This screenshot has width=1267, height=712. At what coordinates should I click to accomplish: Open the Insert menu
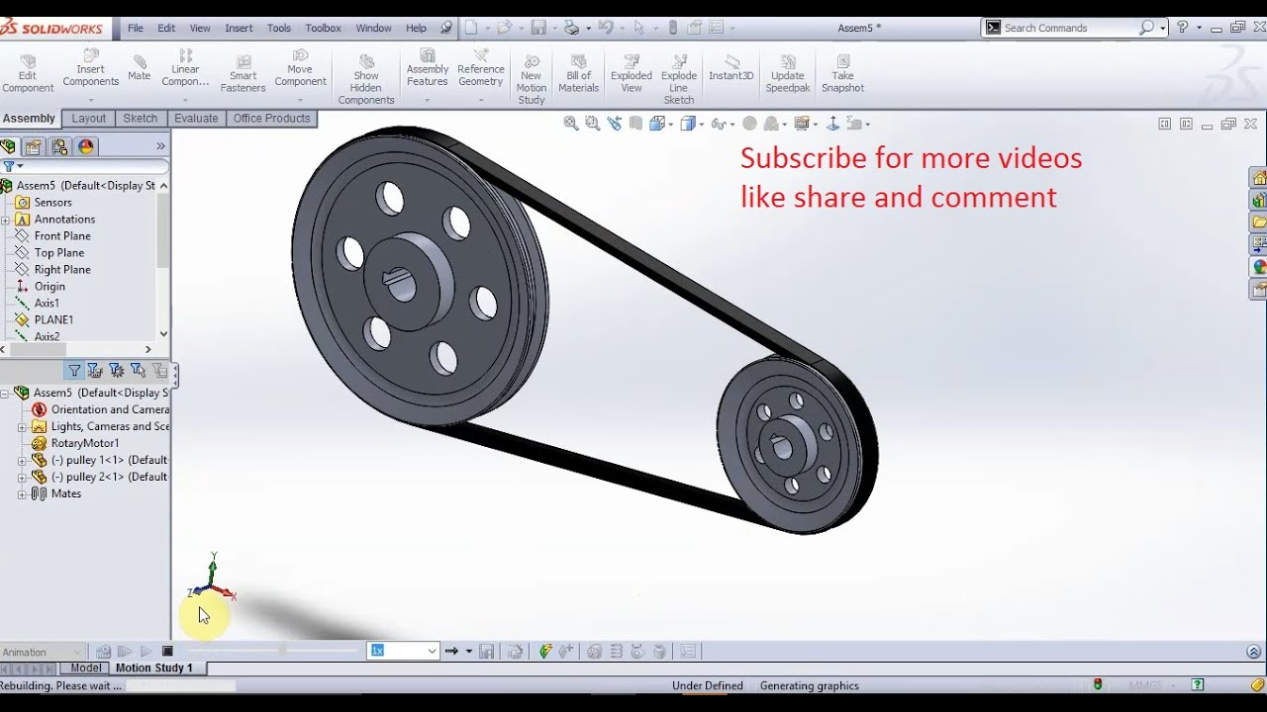pos(239,28)
